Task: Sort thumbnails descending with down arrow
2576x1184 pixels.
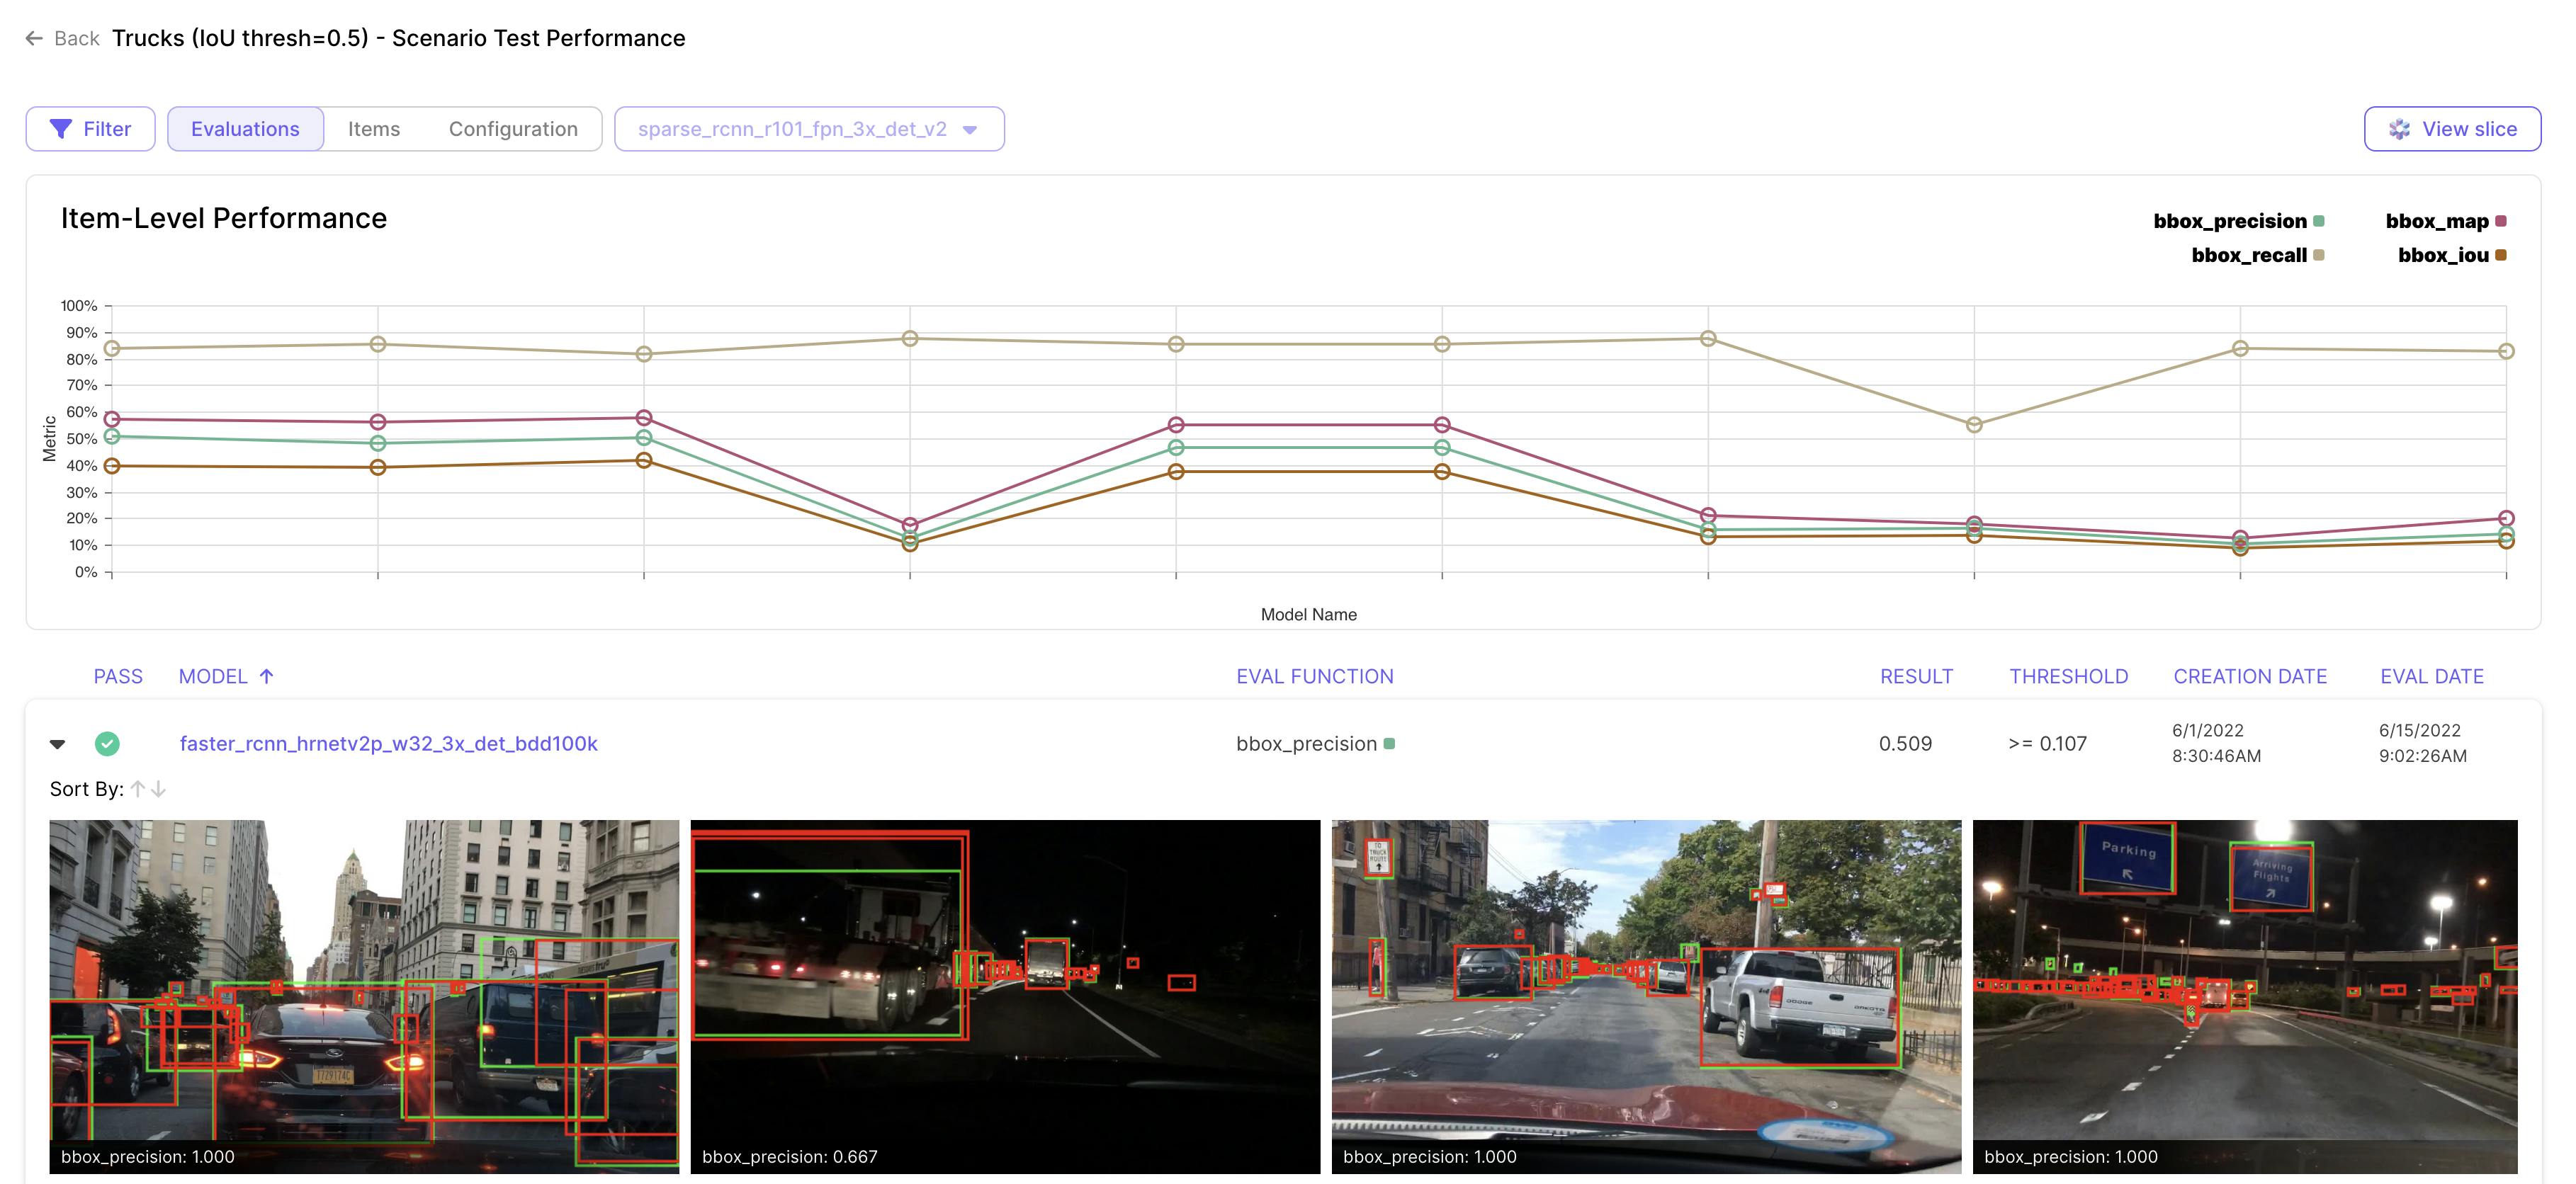Action: pyautogui.click(x=159, y=790)
